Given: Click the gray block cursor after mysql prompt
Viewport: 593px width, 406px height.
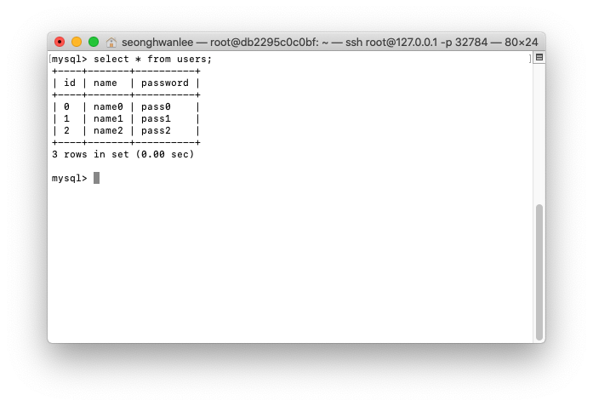Looking at the screenshot, I should click(x=96, y=178).
